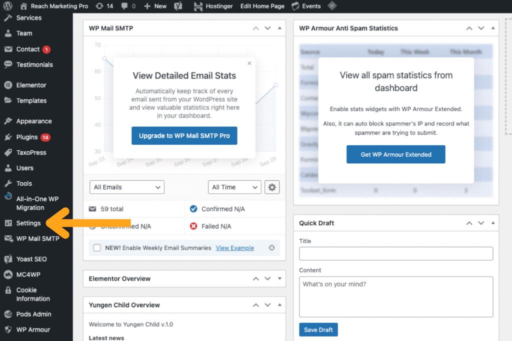
Task: Click the Cookie Information lock icon
Action: (x=8, y=290)
